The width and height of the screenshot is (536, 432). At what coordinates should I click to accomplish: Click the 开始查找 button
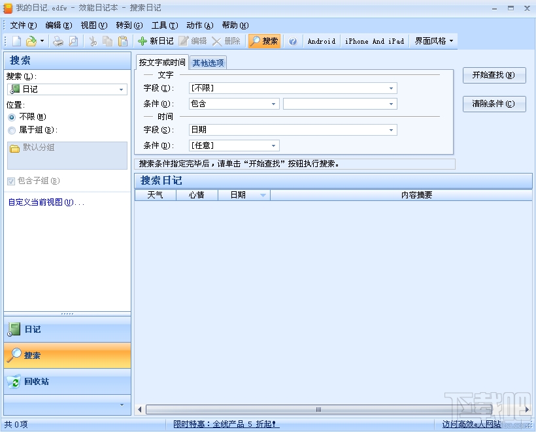coord(494,75)
